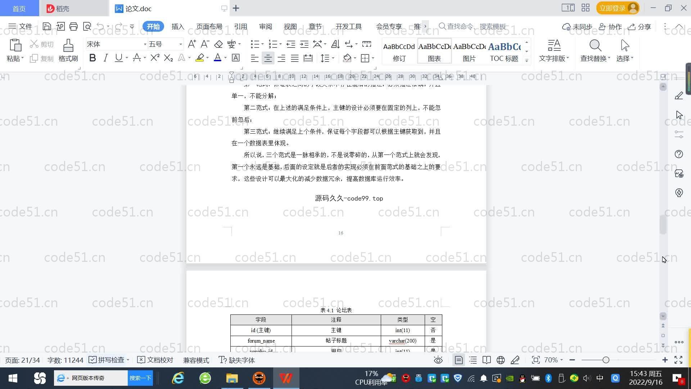Click the character border icon

pyautogui.click(x=236, y=58)
